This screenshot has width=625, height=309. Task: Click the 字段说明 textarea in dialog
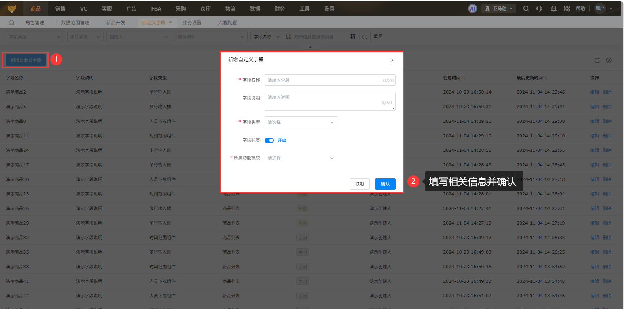pyautogui.click(x=330, y=101)
